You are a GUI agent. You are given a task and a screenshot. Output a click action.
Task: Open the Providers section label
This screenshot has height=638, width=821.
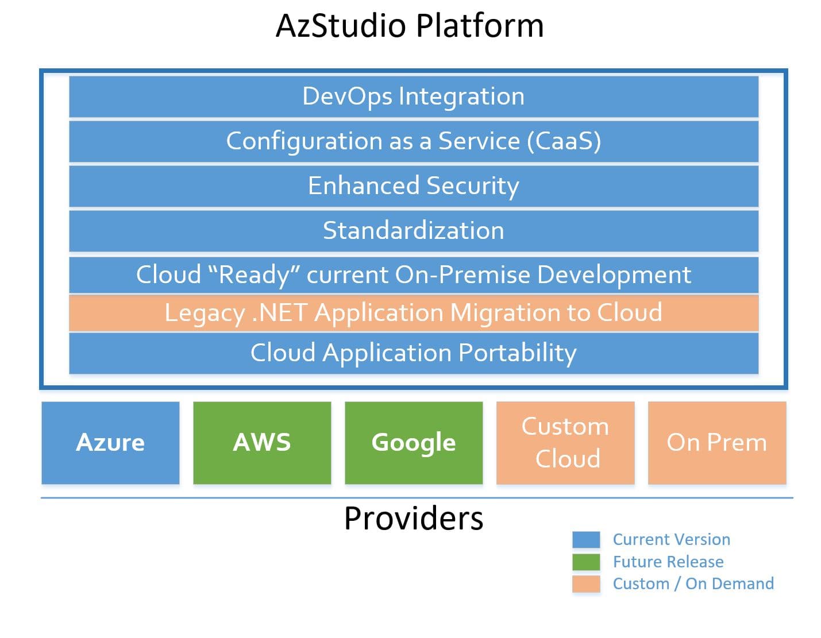413,519
